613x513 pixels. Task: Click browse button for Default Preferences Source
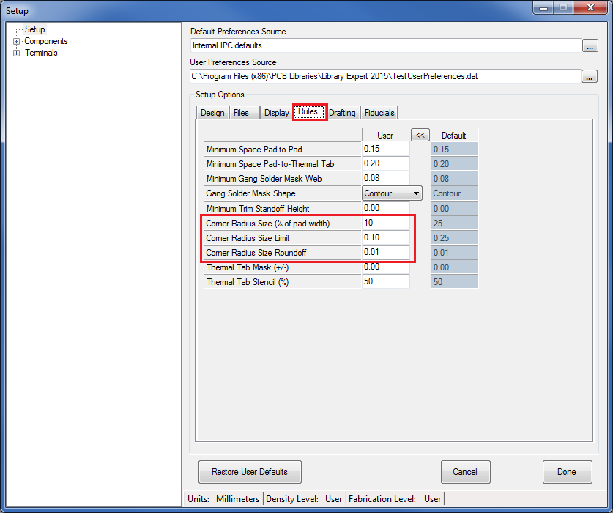coord(590,46)
